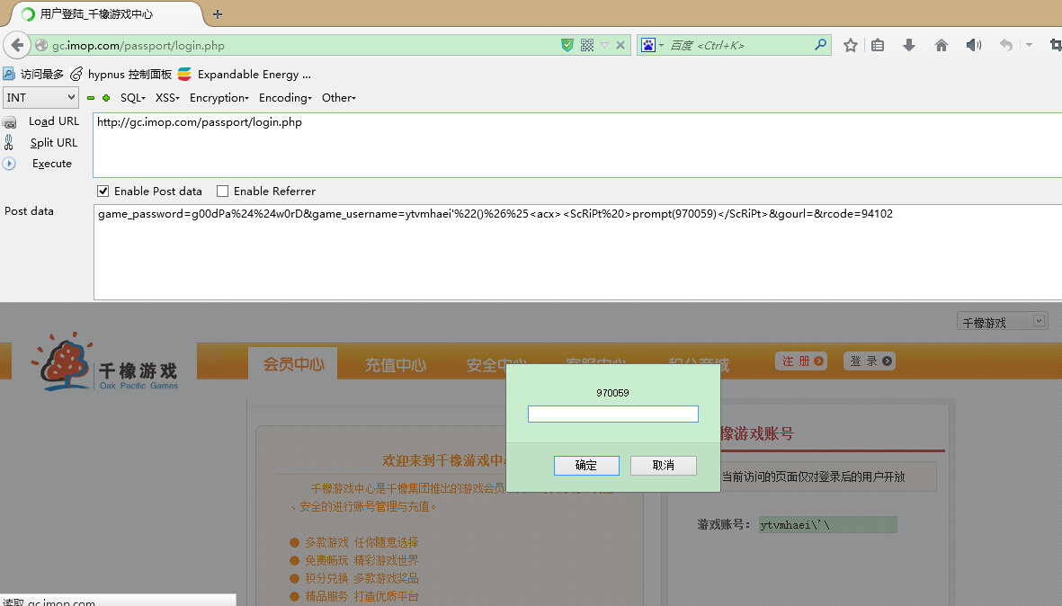Screen dimensions: 1062x606
Task: Click the 积分兑换 多款游戏奖品 text
Action: pos(361,578)
